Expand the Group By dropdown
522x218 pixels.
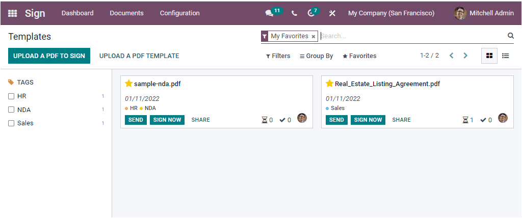(x=316, y=56)
